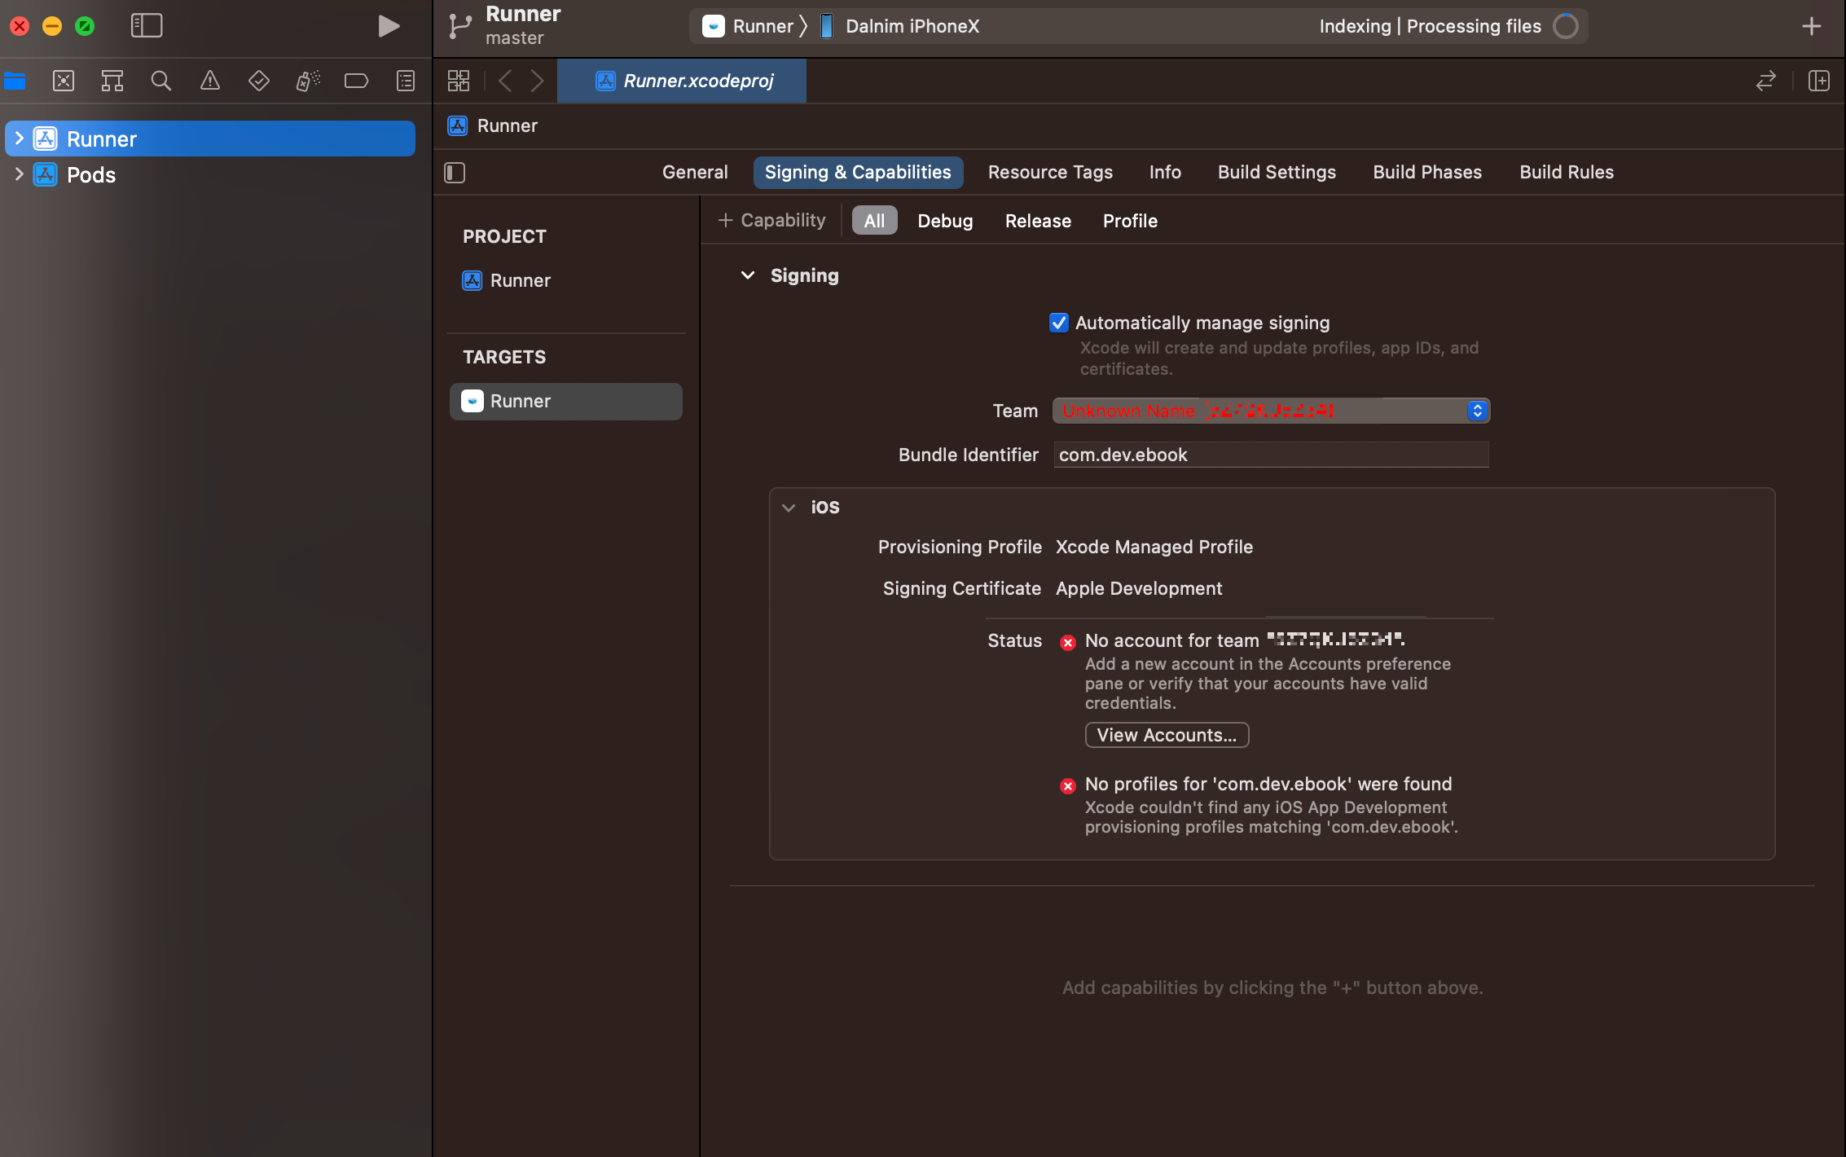
Task: Select Dalnim iPhoneX run destination
Action: [x=912, y=26]
